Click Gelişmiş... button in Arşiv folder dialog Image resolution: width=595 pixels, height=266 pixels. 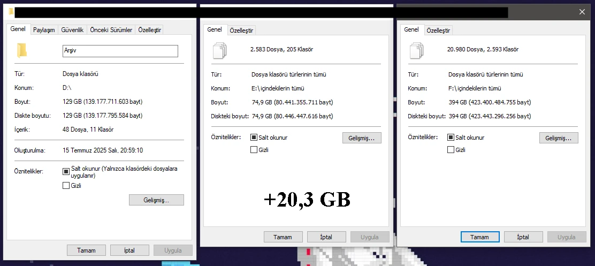click(156, 200)
